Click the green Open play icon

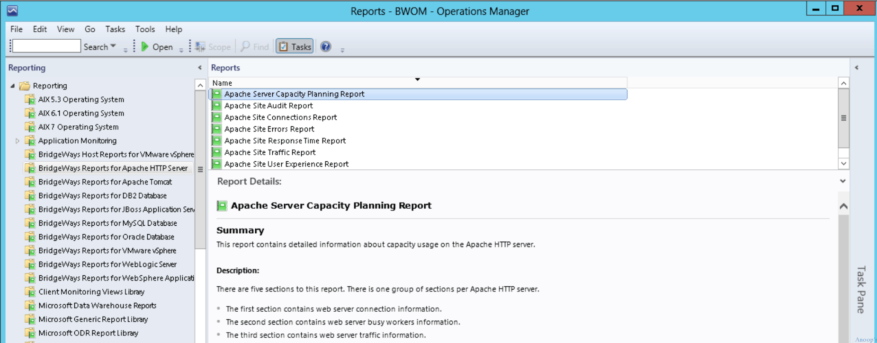click(x=145, y=46)
